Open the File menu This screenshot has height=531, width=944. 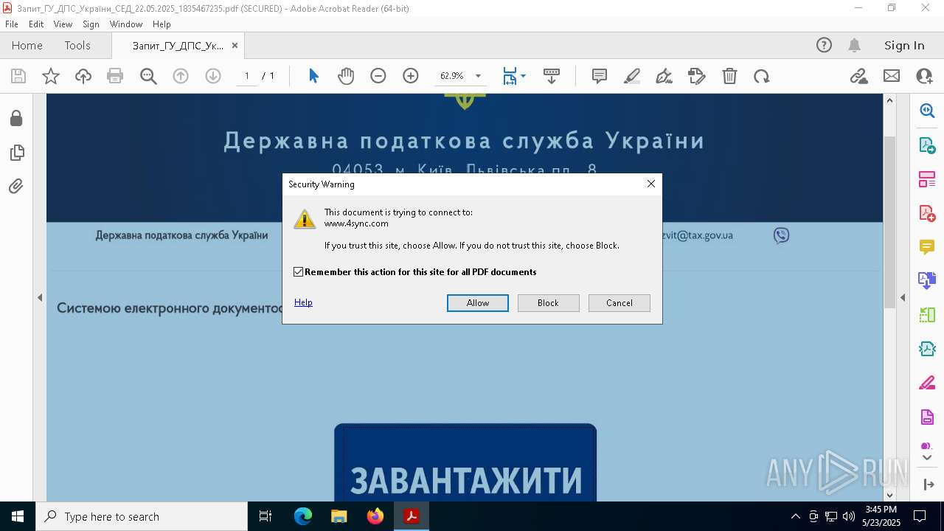[x=12, y=24]
